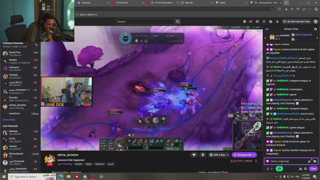The height and width of the screenshot is (180, 320).
Task: Open the Just Chatting category link
Action: click(x=65, y=164)
